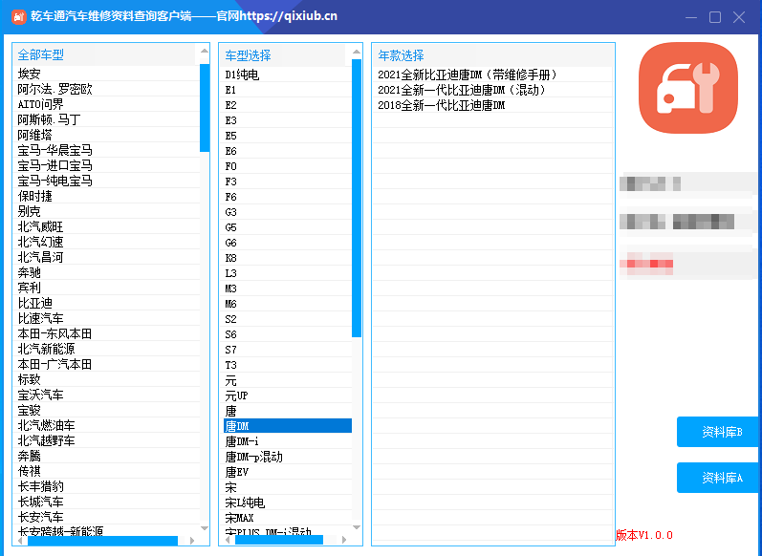Image resolution: width=762 pixels, height=556 pixels.
Task: Click the orange car wrench logo
Action: [687, 88]
